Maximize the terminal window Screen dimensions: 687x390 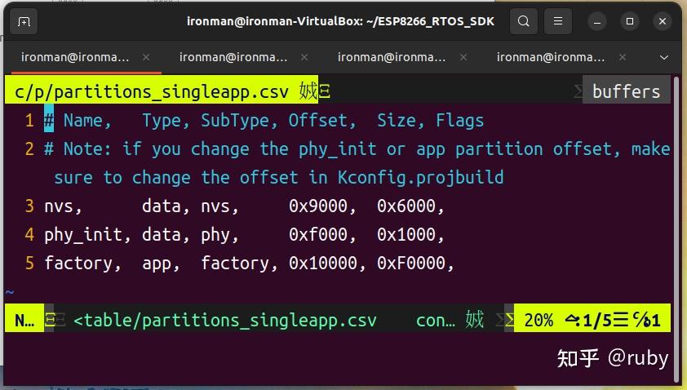tap(630, 21)
